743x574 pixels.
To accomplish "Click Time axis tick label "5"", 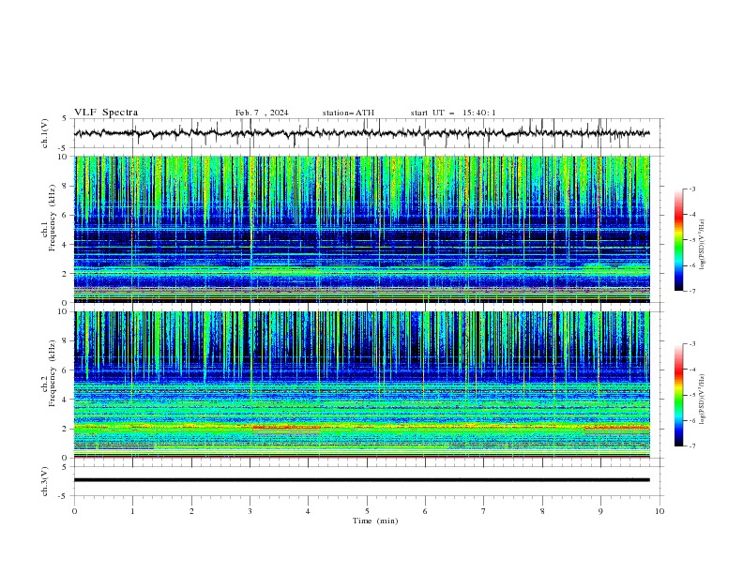I will pyautogui.click(x=367, y=511).
